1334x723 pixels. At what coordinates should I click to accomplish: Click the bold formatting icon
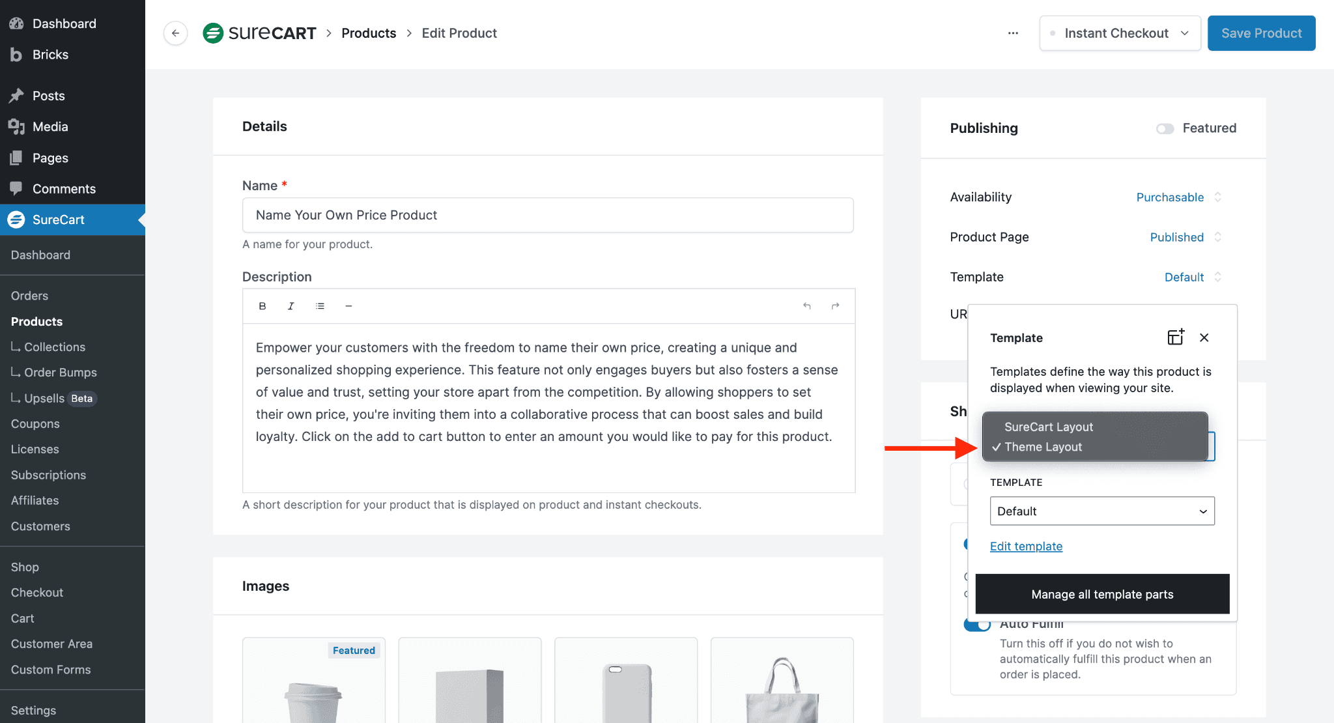[263, 306]
